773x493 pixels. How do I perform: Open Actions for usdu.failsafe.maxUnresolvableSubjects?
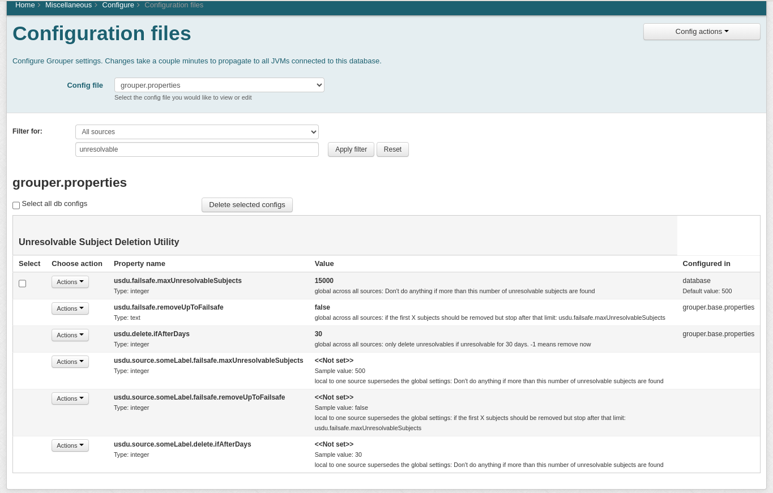click(x=70, y=282)
